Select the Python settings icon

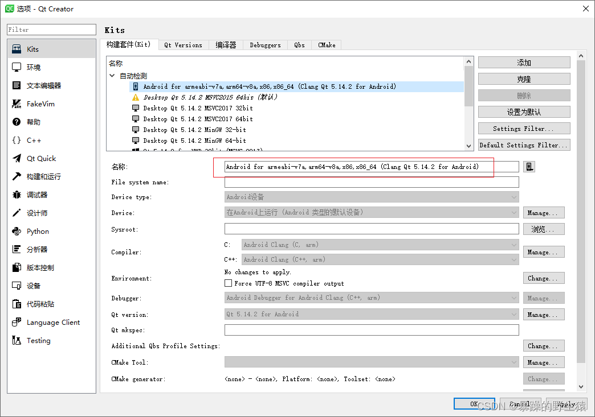pyautogui.click(x=15, y=230)
